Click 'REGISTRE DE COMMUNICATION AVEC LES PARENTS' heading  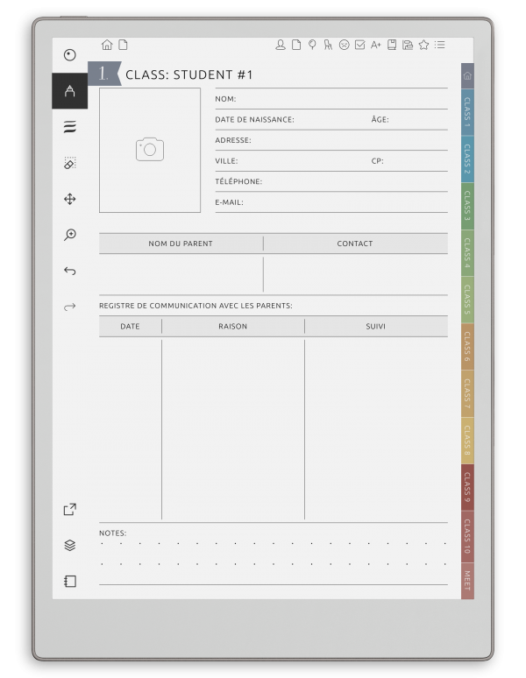tap(195, 306)
